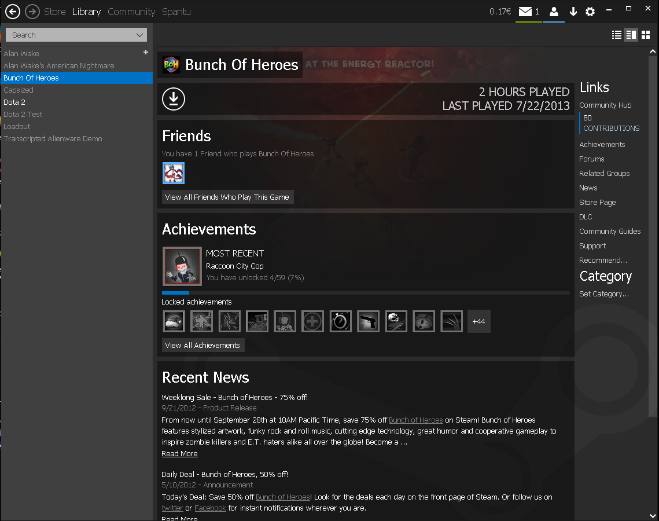The image size is (659, 521).
Task: Open the Related Groups link
Action: click(605, 173)
